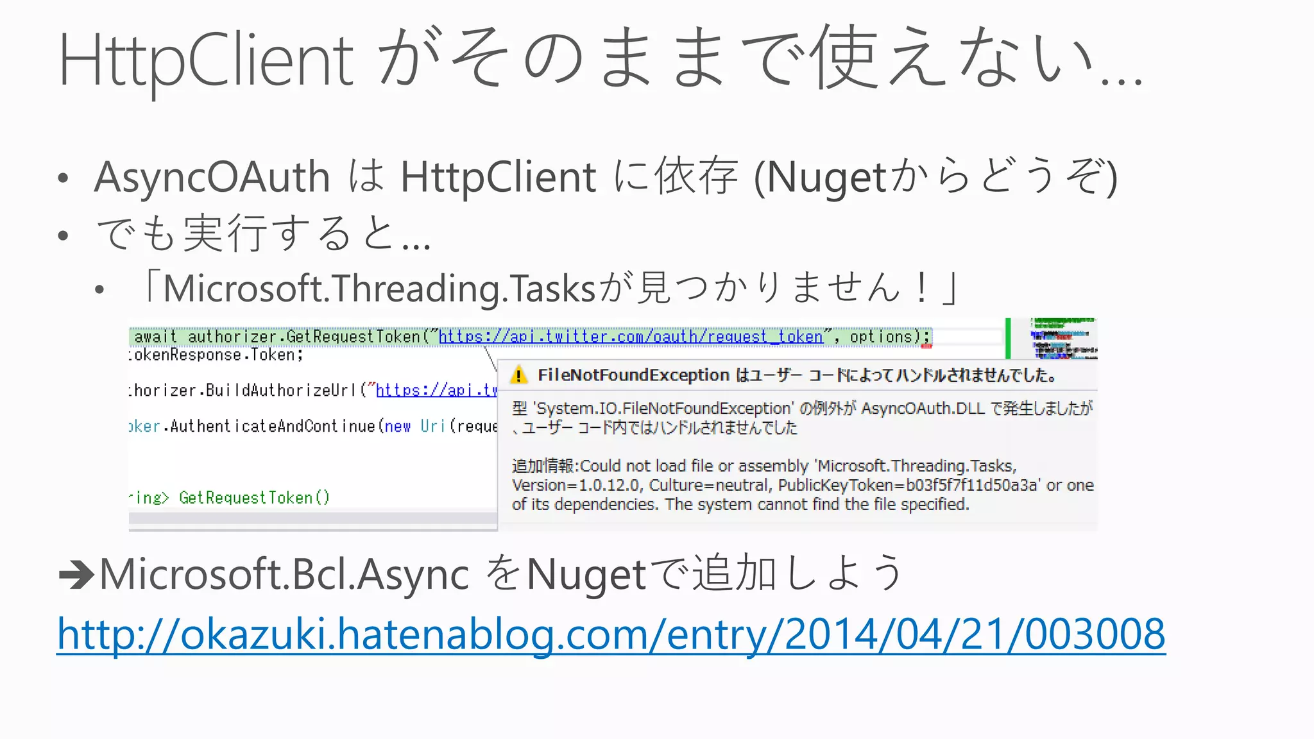Click the 'Microsoft.Threading.Tasksが見つかりません' sub-bullet
The height and width of the screenshot is (739, 1314).
click(x=552, y=287)
